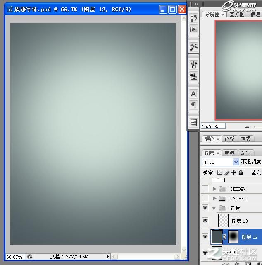Switch to the 路径 tab
The width and height of the screenshot is (262, 265).
click(245, 153)
